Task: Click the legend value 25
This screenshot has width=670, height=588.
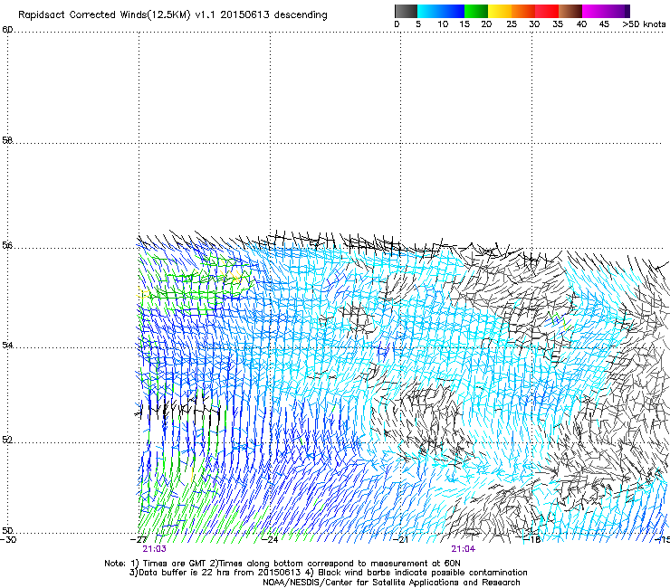Action: pos(512,24)
